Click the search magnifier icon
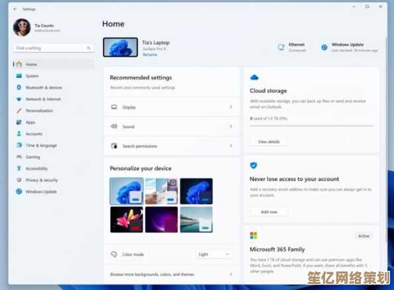The width and height of the screenshot is (394, 290). pos(89,48)
